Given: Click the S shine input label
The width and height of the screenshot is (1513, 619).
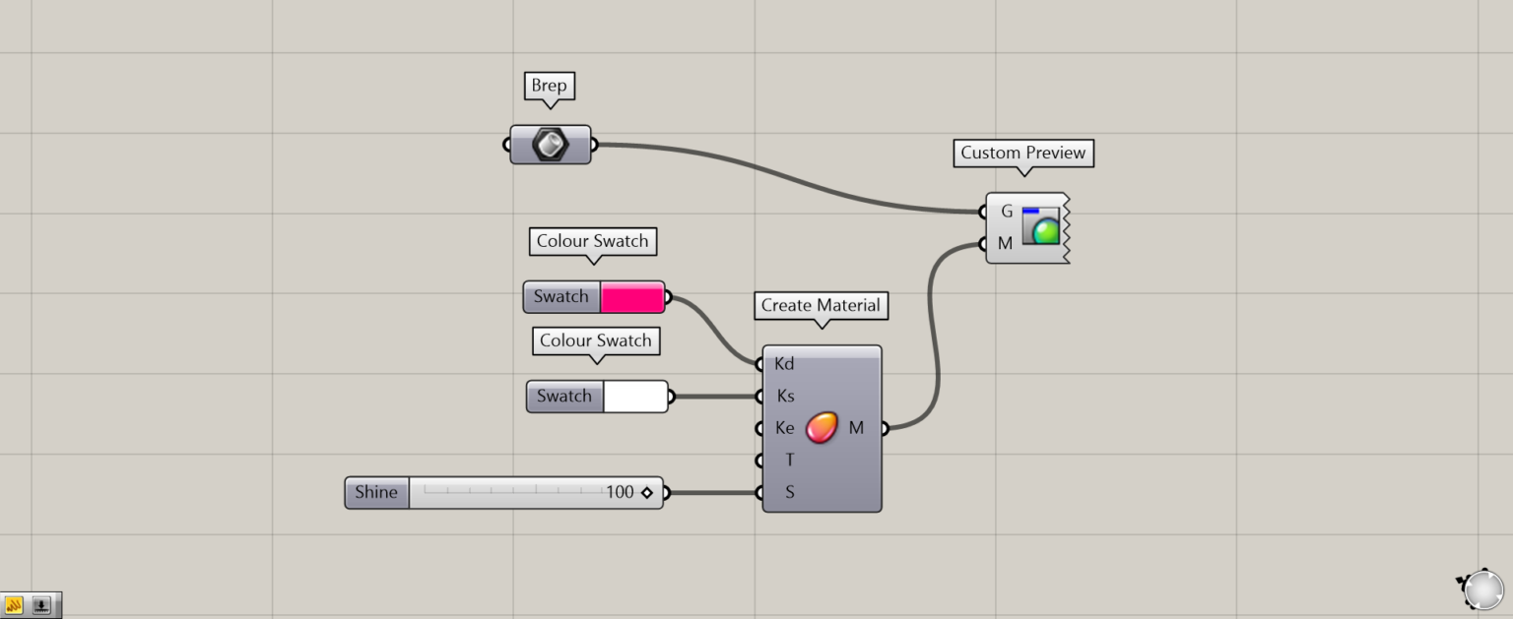Looking at the screenshot, I should (789, 493).
